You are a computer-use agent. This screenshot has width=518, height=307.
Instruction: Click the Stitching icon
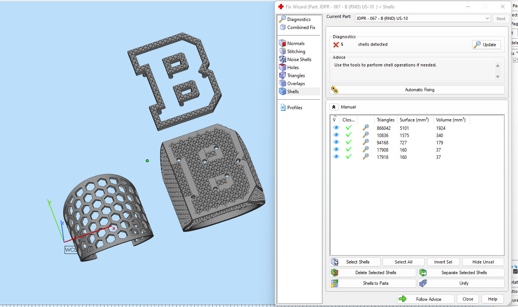pyautogui.click(x=283, y=51)
